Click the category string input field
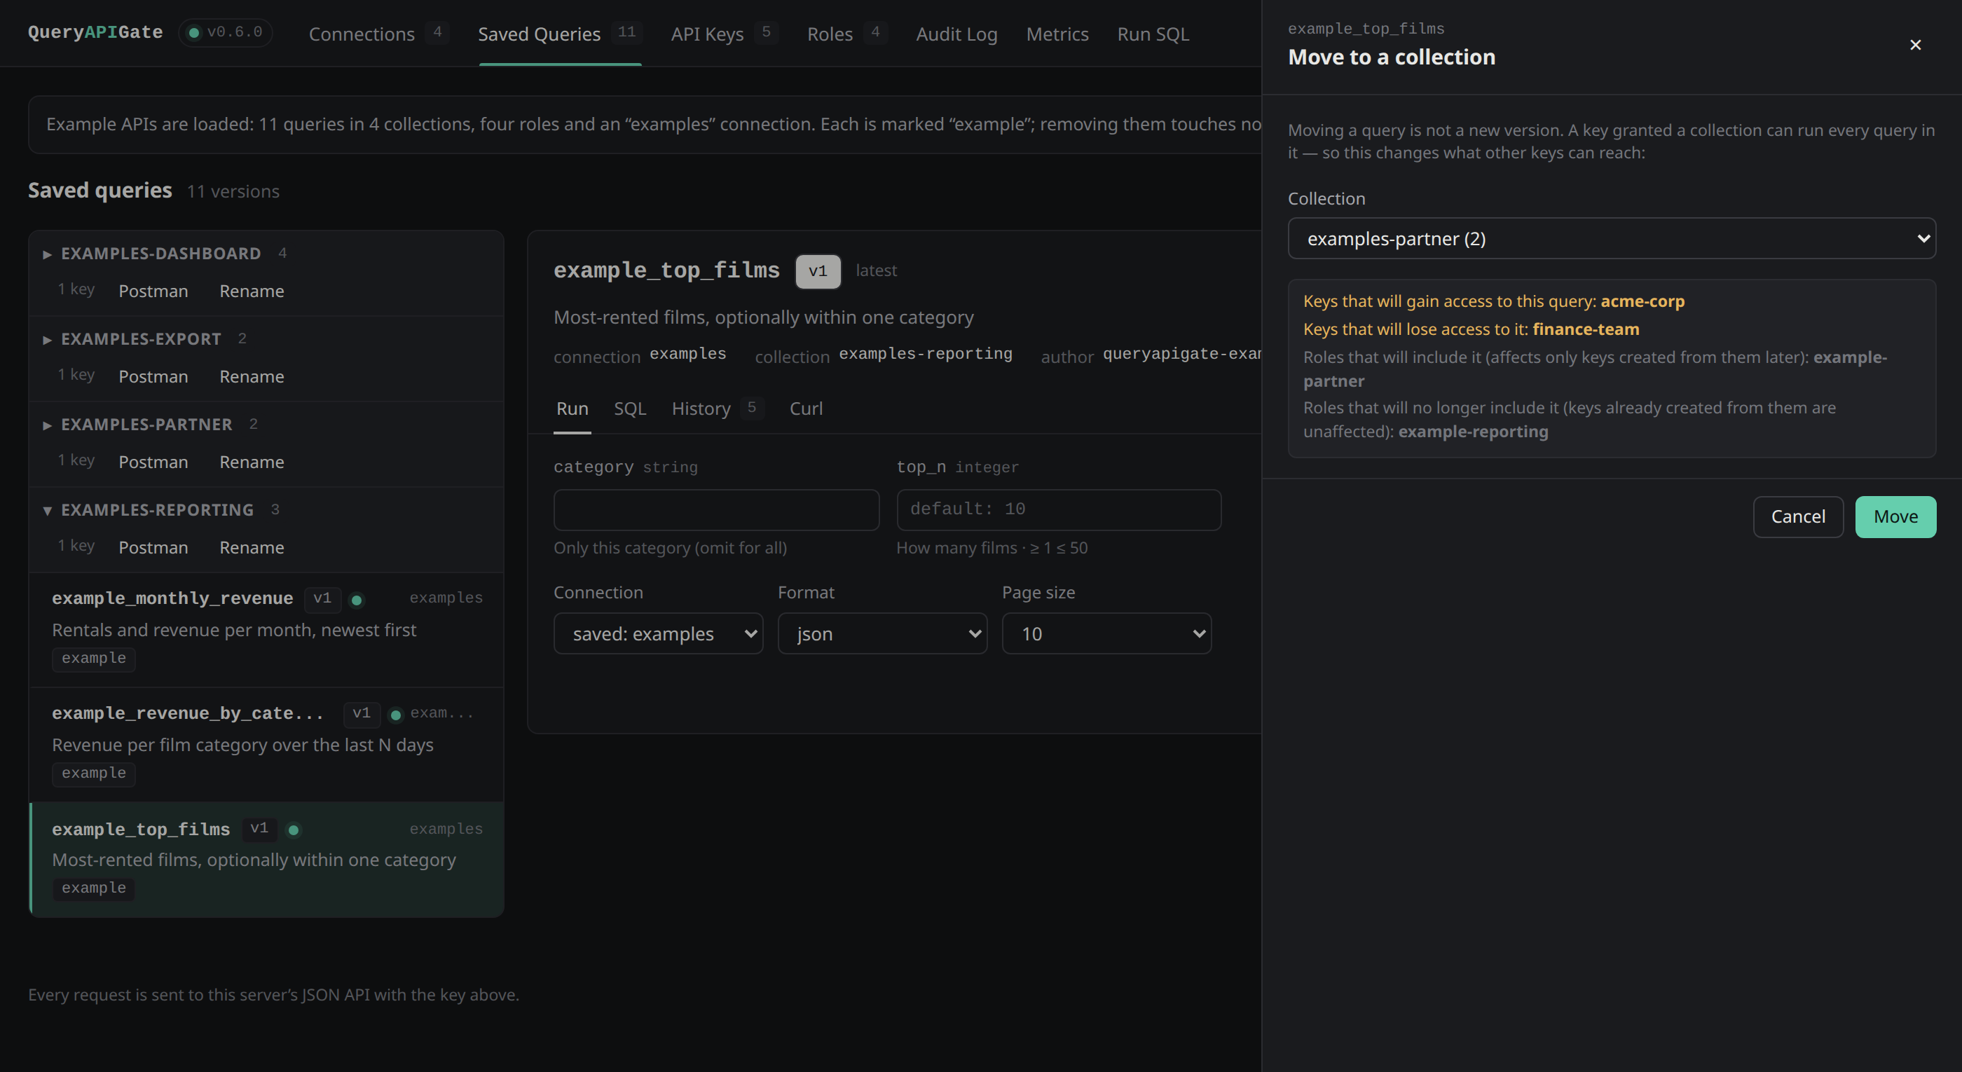Image resolution: width=1962 pixels, height=1072 pixels. pyautogui.click(x=716, y=509)
